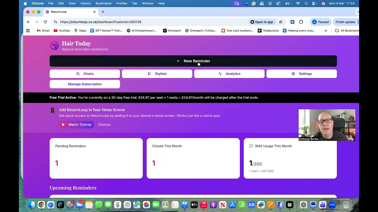Click the Grammarly icon in the menu bar
The image size is (378, 212).
click(254, 4)
